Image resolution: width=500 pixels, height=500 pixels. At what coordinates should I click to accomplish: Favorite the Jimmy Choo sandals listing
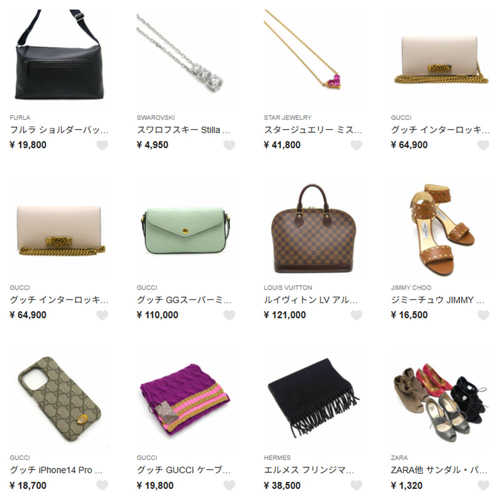tap(483, 315)
